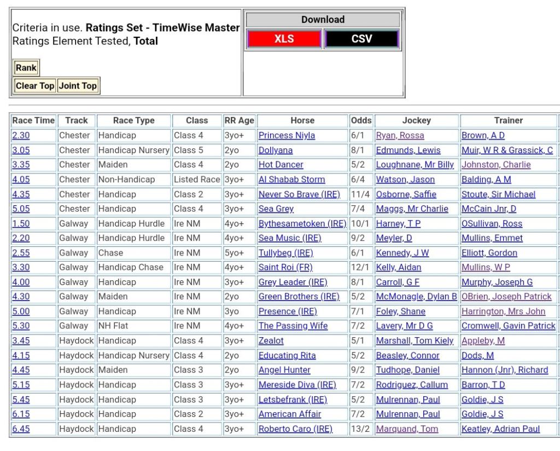
Task: Open horse The Passing Wife
Action: click(293, 326)
